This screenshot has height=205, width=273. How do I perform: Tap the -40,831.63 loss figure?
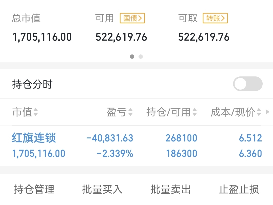tap(110, 138)
